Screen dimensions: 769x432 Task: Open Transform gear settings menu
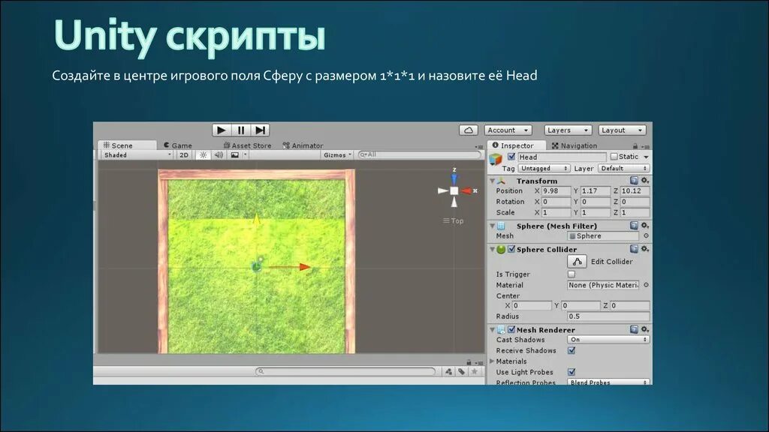pyautogui.click(x=645, y=181)
